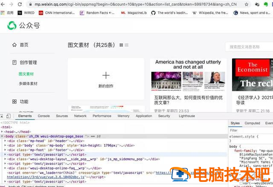Open the MagazineLib bookmark
273x187 pixels.
pos(134,13)
